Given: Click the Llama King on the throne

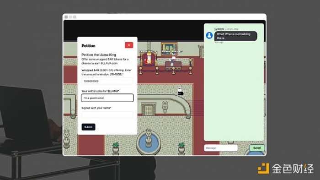Looking at the screenshot, I should 149,58.
